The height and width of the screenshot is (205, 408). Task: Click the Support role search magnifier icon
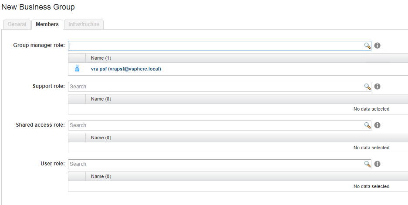(x=368, y=87)
